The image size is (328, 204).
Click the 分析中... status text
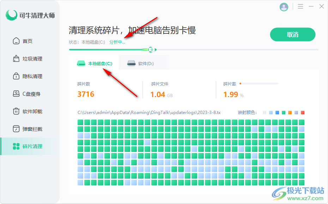coord(117,42)
